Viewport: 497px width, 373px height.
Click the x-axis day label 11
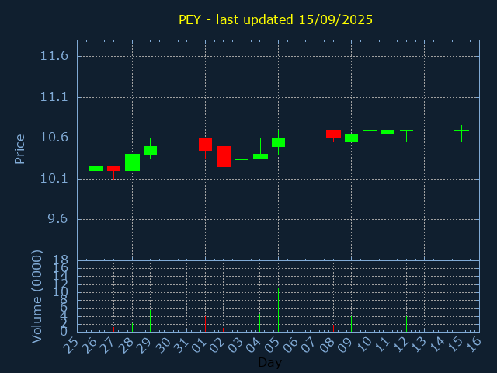[x=381, y=345]
